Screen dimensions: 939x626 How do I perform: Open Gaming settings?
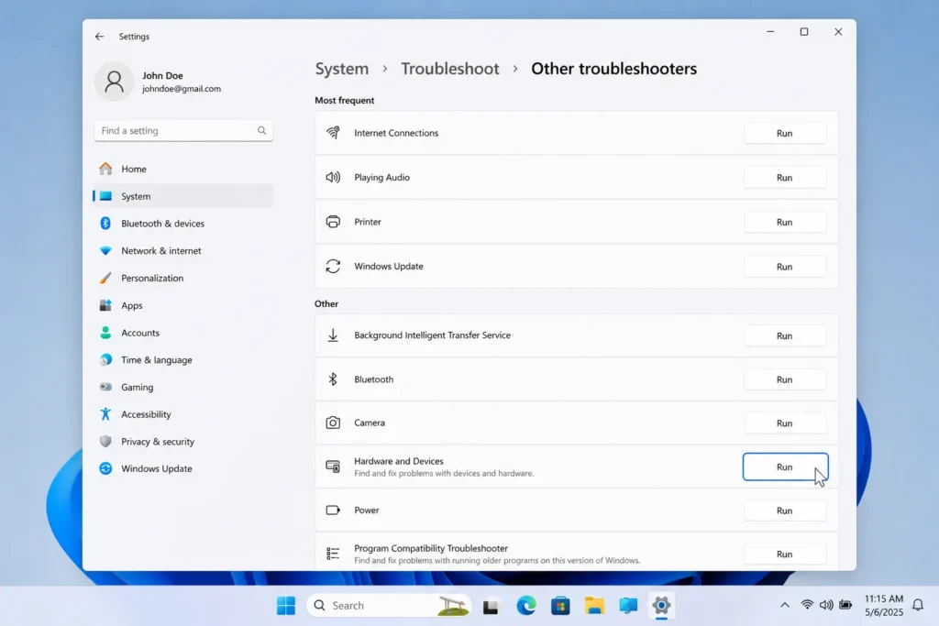[x=183, y=387]
